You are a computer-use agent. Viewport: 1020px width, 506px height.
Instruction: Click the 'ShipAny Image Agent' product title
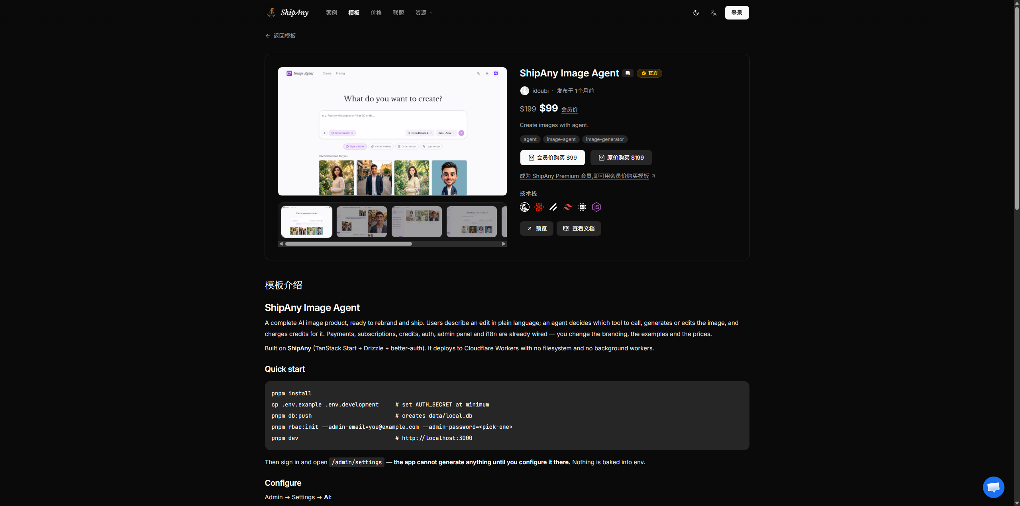[x=569, y=73]
